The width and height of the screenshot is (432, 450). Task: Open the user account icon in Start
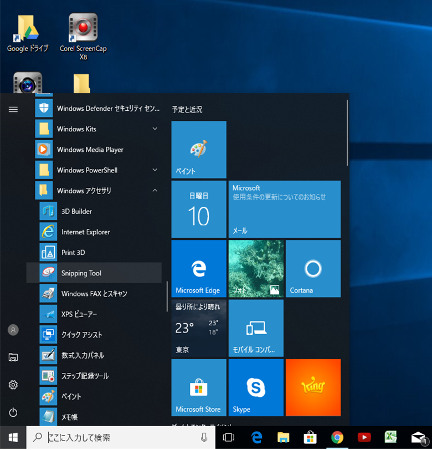(x=13, y=330)
